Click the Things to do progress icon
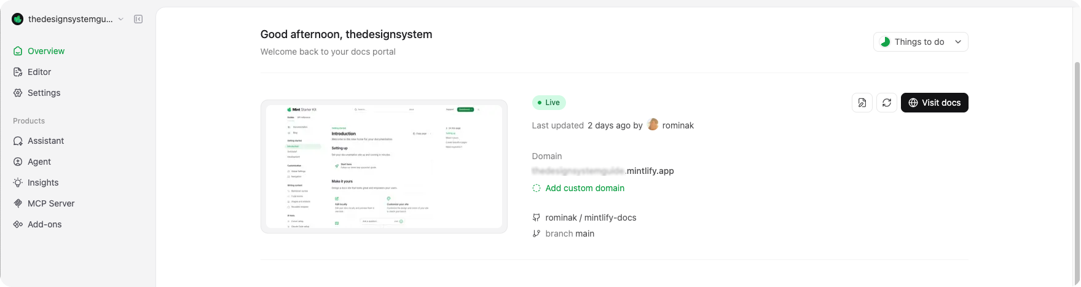 pyautogui.click(x=885, y=42)
